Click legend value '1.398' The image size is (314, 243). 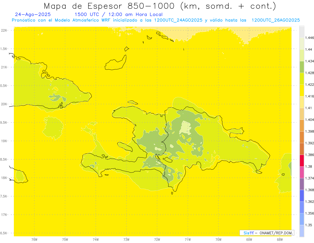(310, 131)
